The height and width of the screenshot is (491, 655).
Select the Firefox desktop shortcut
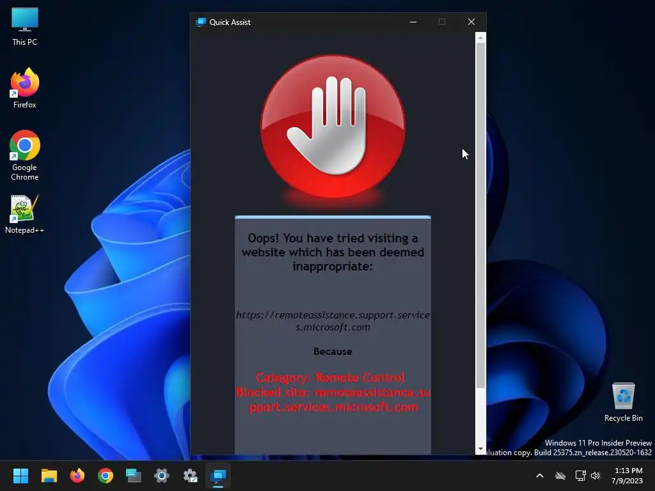coord(25,88)
